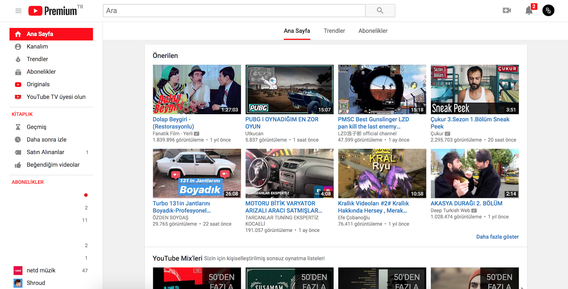
Task: Click Daha fazla göster link
Action: [497, 237]
